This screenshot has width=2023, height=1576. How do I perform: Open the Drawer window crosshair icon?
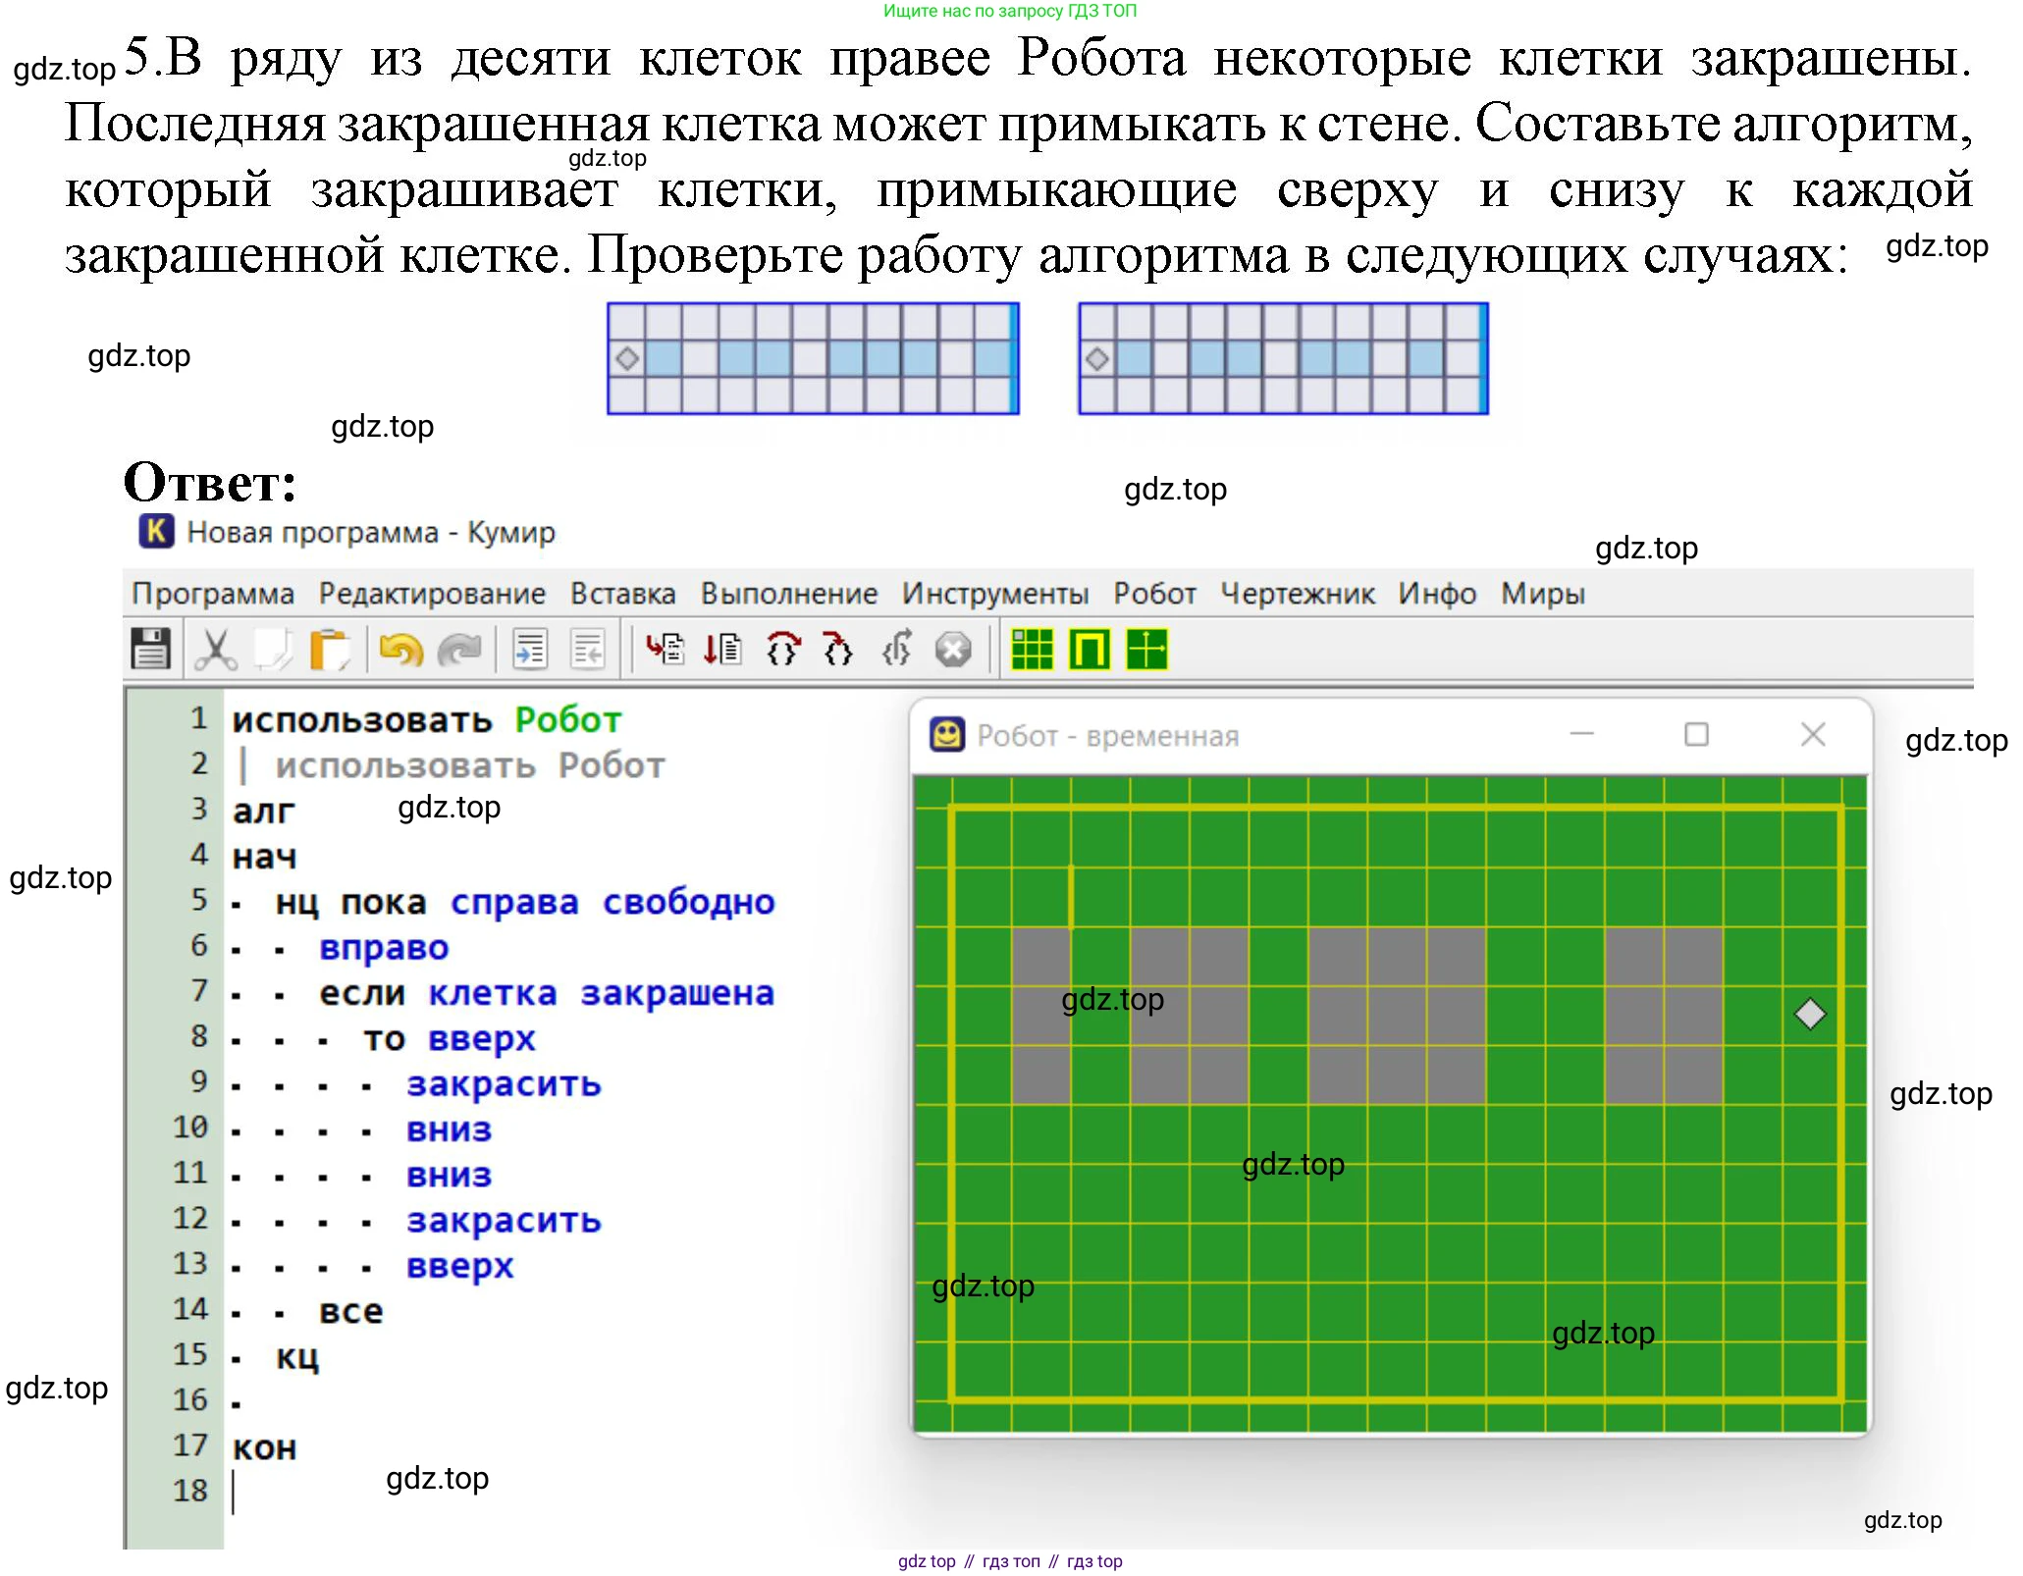click(x=1147, y=649)
